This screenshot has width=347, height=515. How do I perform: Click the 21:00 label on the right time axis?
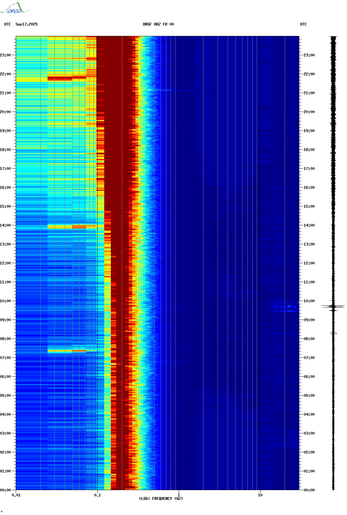coord(309,93)
